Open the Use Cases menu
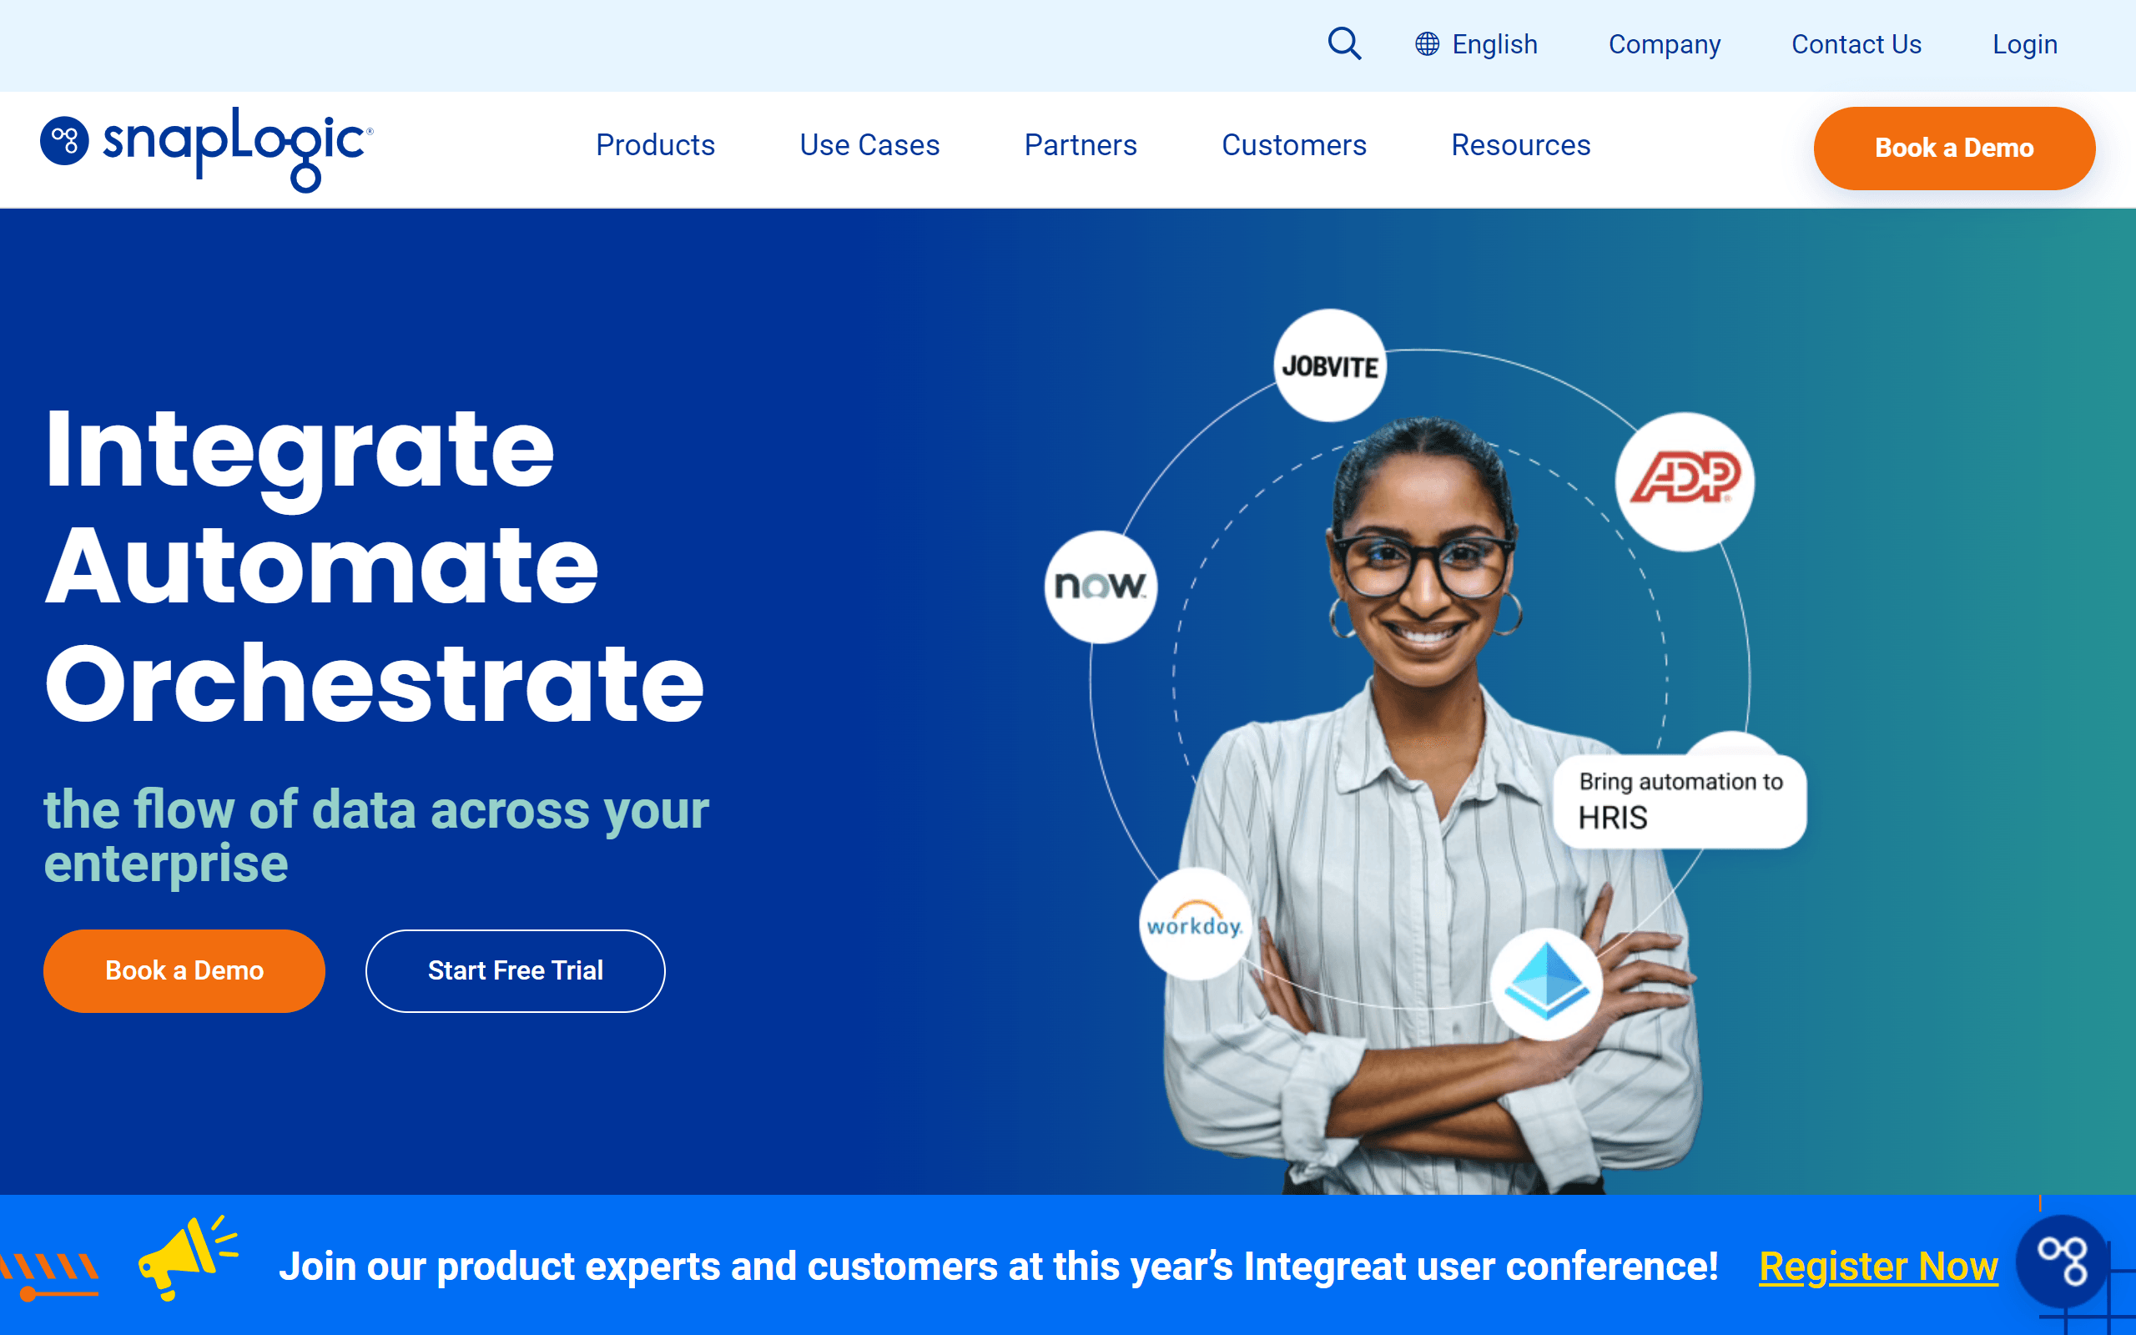This screenshot has width=2136, height=1335. click(869, 145)
